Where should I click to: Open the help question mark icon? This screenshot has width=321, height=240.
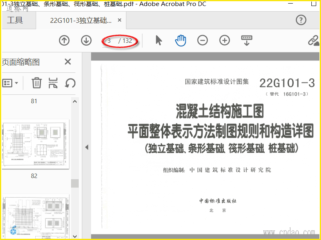coord(301,20)
